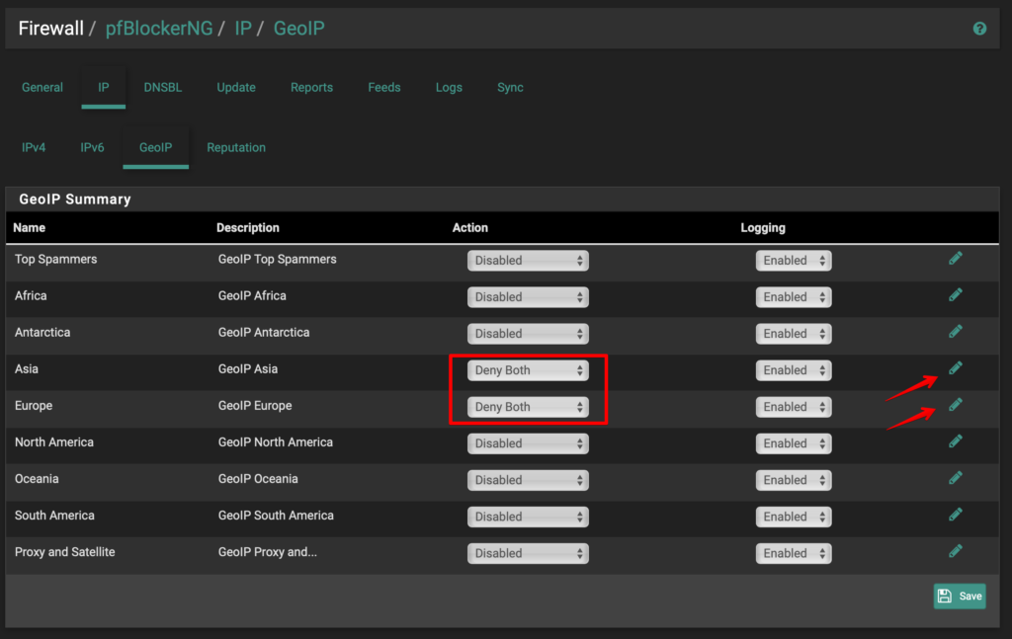
Task: Click the 'GeoIP Summary' panel heading
Action: [75, 200]
